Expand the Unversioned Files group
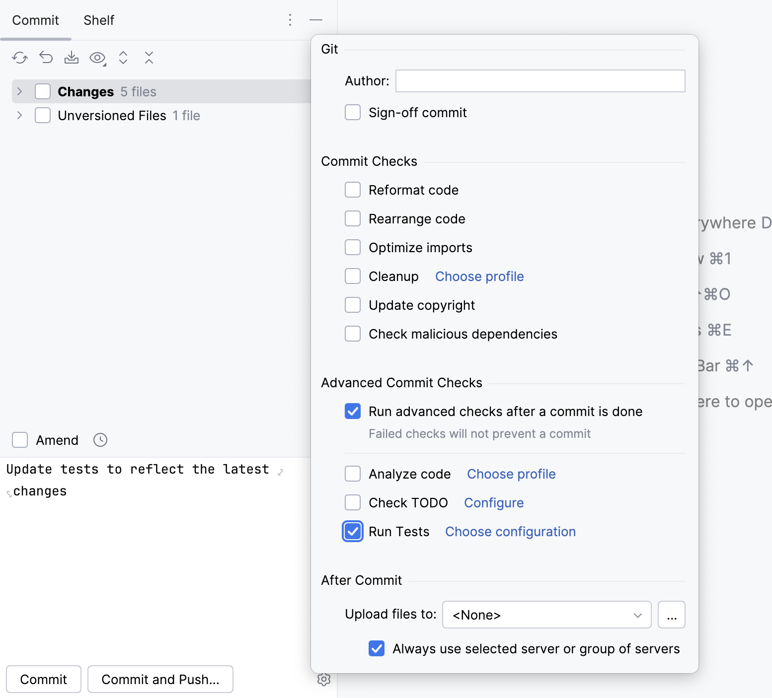 19,115
